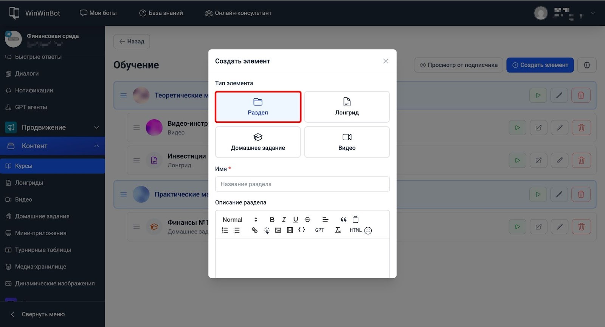Screen dimensions: 605x327
Task: Insert a numbered list in the description
Action: click(x=225, y=230)
